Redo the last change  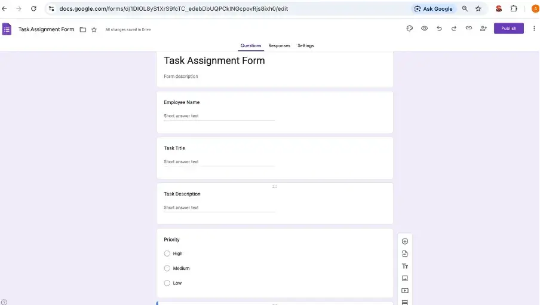454,28
